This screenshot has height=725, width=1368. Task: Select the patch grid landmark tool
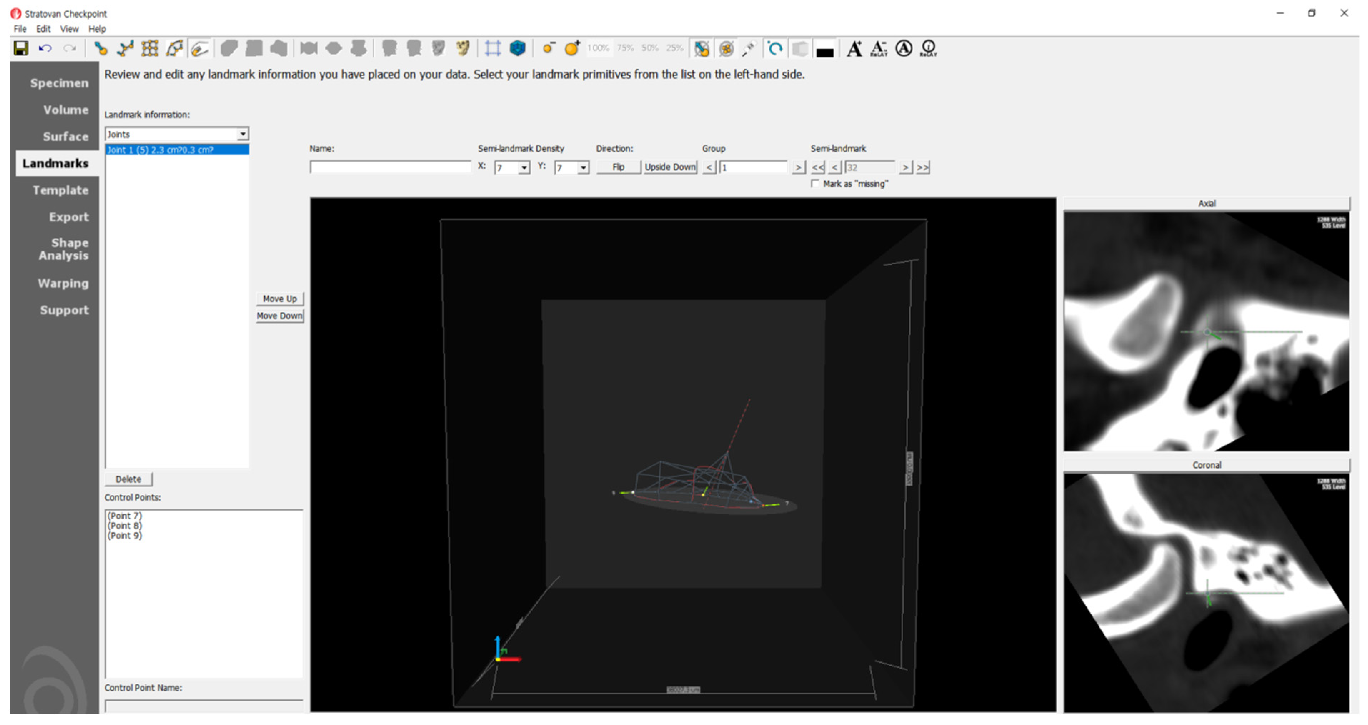pos(150,49)
